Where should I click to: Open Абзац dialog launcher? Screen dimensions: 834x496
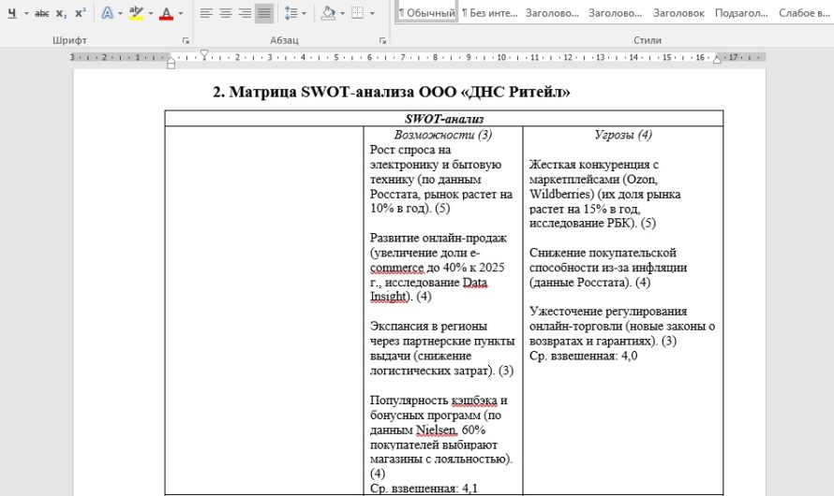pyautogui.click(x=382, y=40)
